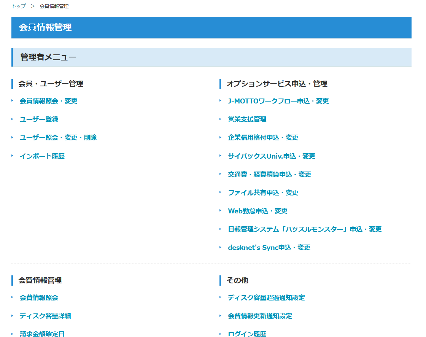The width and height of the screenshot is (426, 337).
Task: View インポート履歴
Action: (x=42, y=156)
